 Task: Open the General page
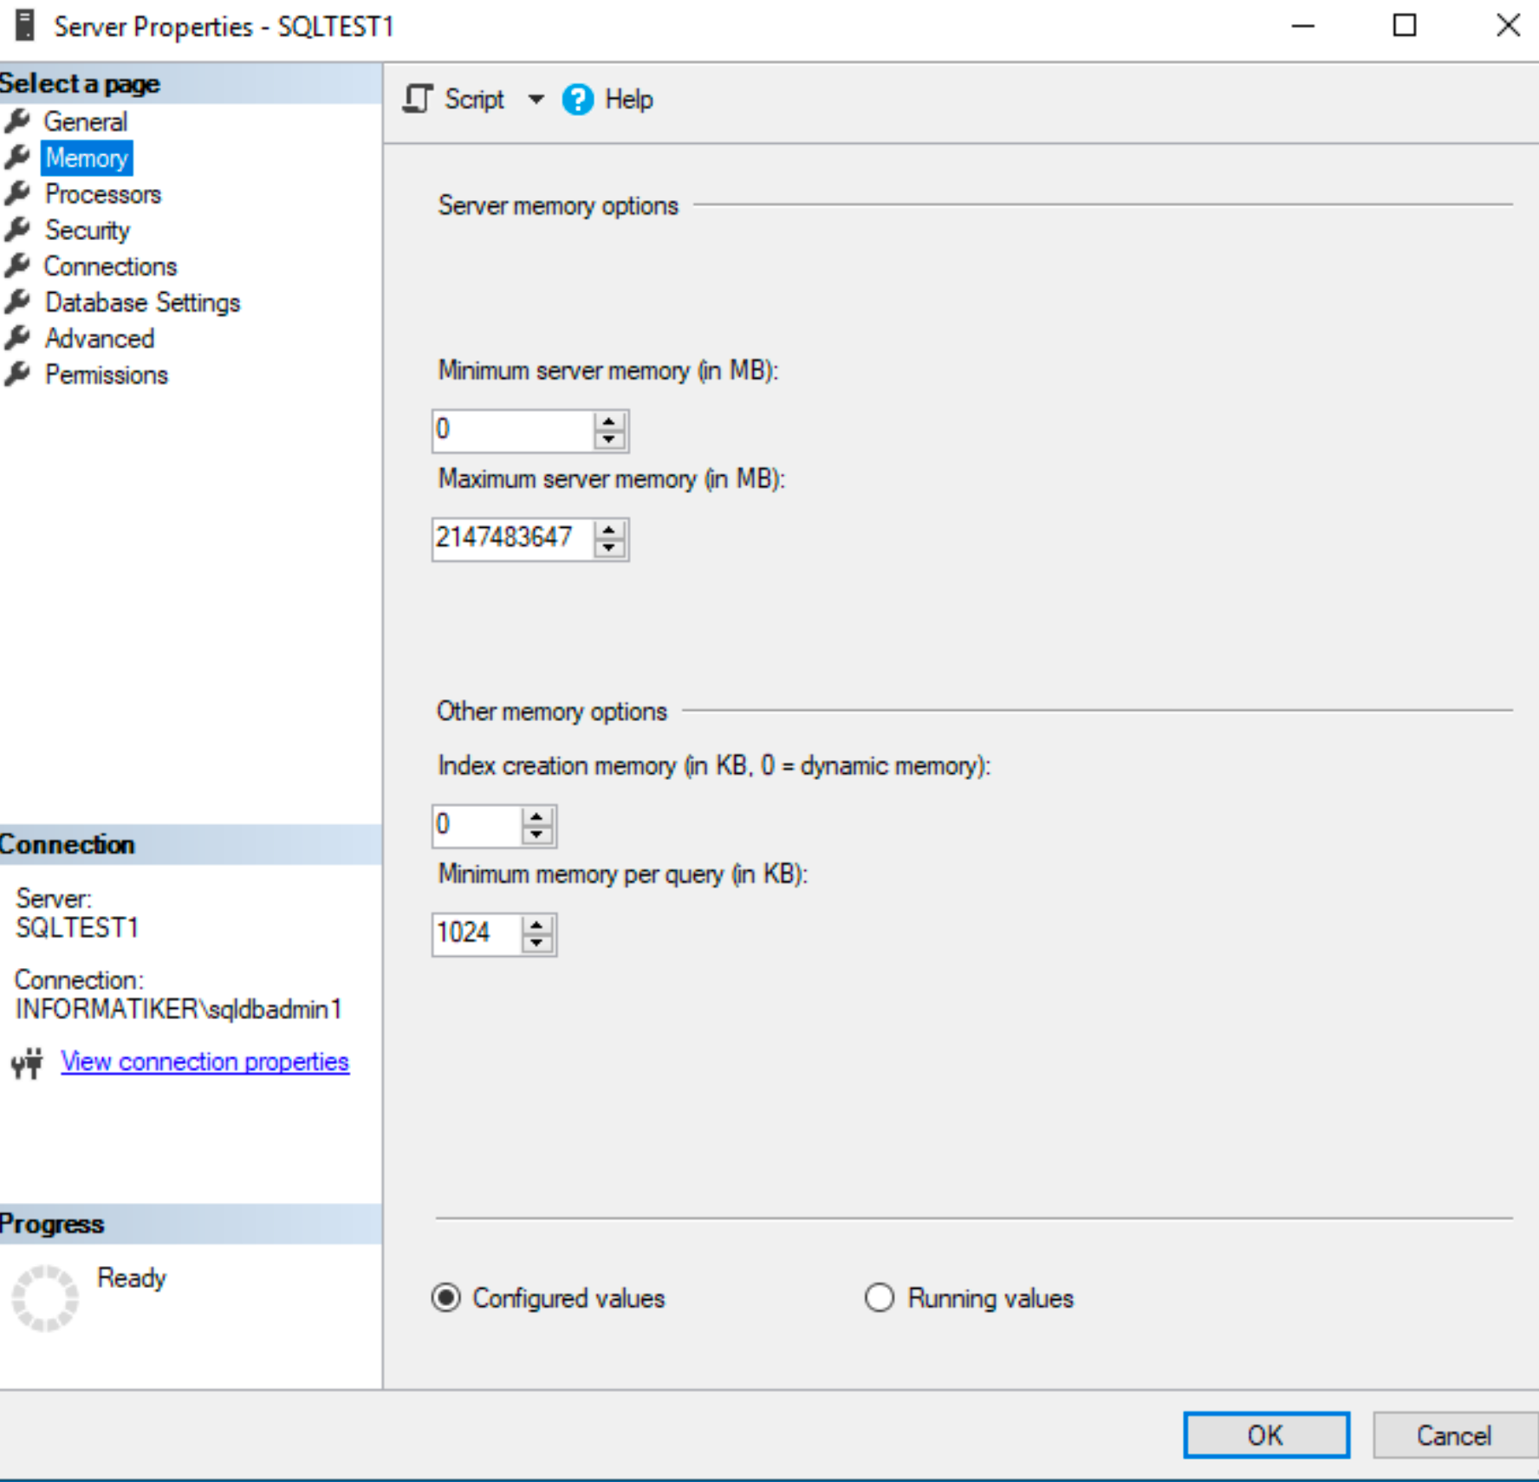point(86,121)
